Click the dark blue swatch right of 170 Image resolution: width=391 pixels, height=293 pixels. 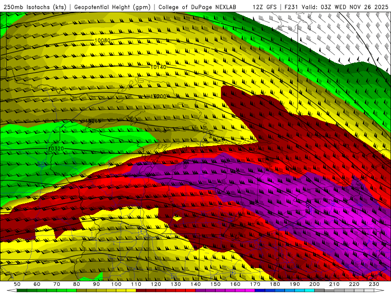[x=260, y=291]
